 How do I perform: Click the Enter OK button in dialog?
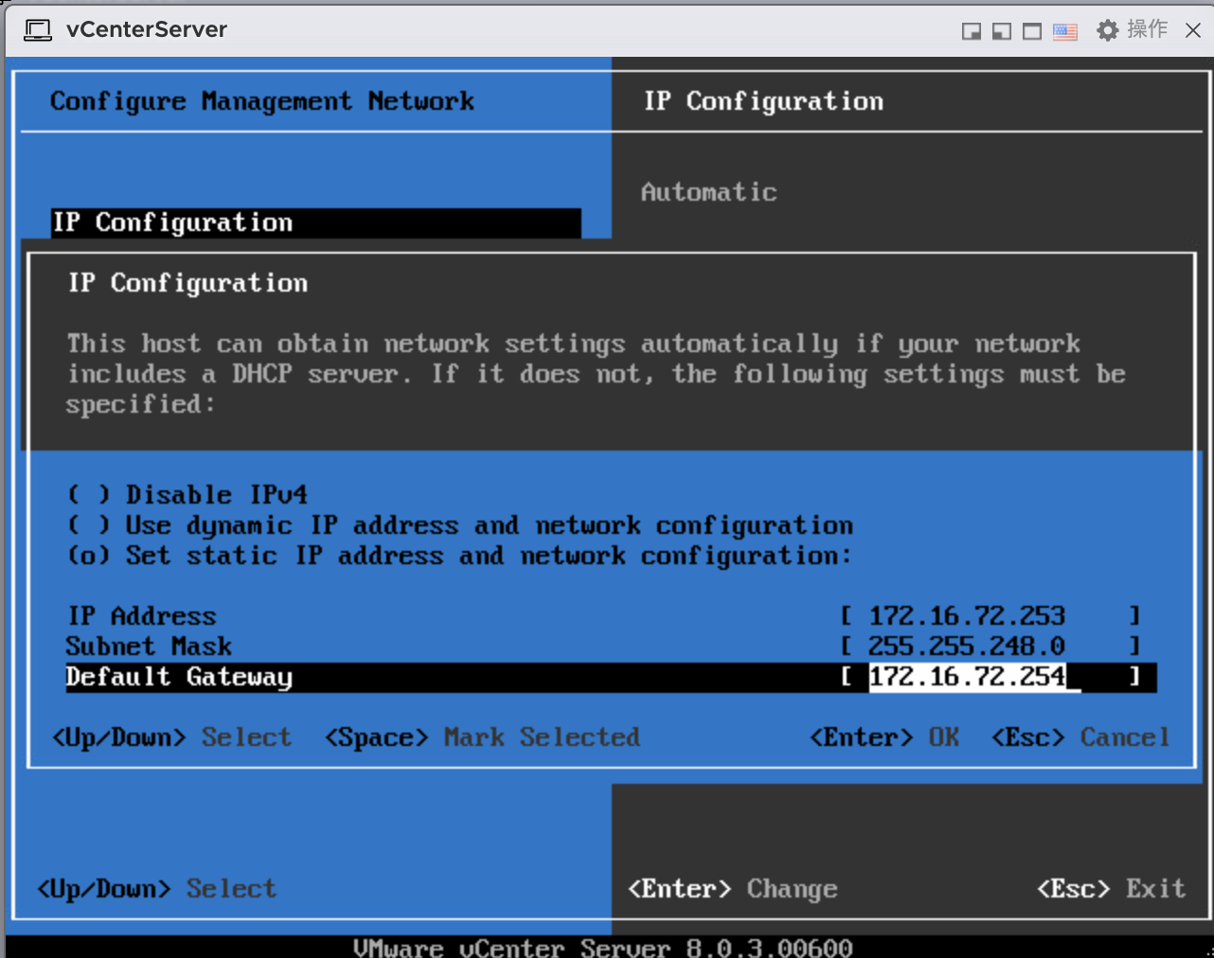[x=884, y=737]
